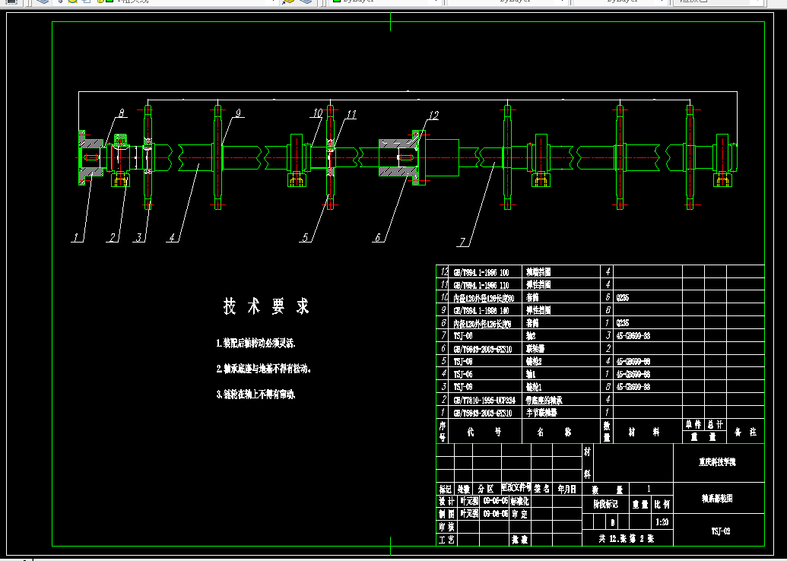Click leader callout number 12 above the shaft
The width and height of the screenshot is (787, 561).
433,116
